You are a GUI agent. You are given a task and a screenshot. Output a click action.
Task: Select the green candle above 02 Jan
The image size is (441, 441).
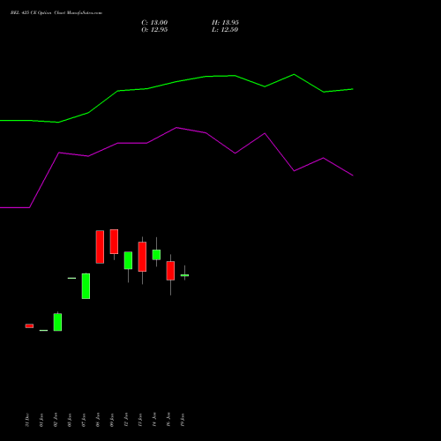[x=57, y=322]
